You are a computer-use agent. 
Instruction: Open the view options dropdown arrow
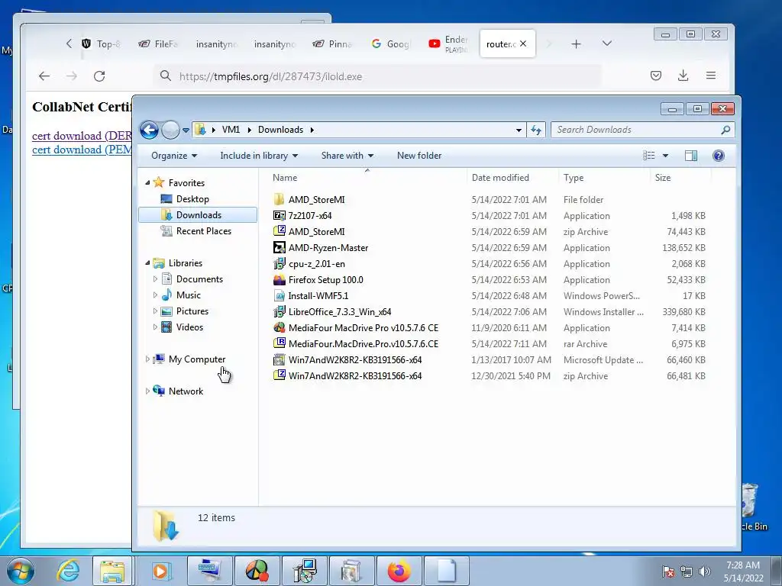(x=665, y=156)
